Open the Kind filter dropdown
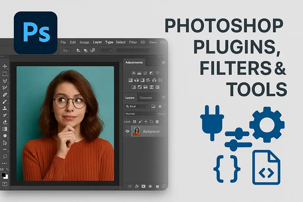Screen dimensions: 303x202 pyautogui.click(x=136, y=106)
